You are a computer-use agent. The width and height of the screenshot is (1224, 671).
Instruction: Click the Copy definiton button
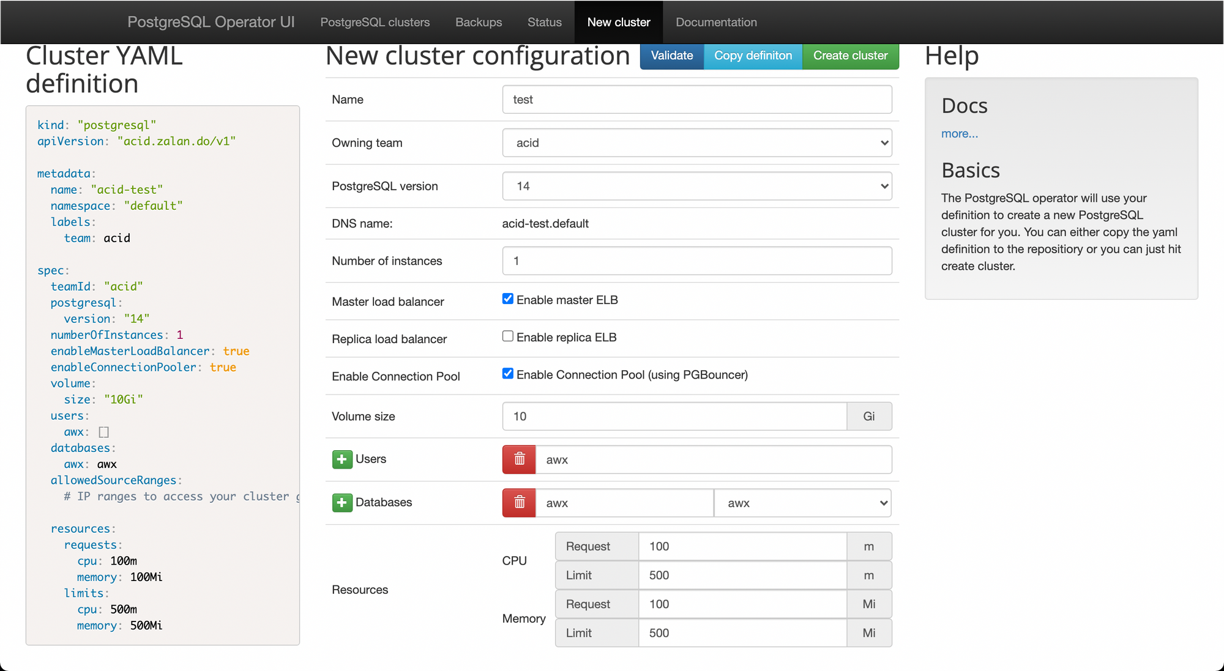click(753, 56)
